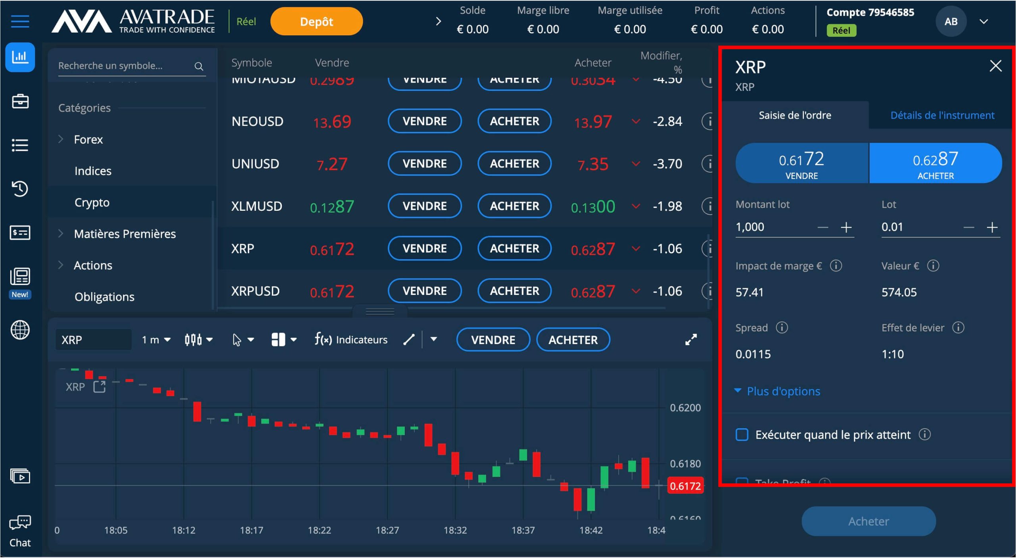Open the hamburger menu
This screenshot has height=558, width=1016.
click(x=20, y=21)
